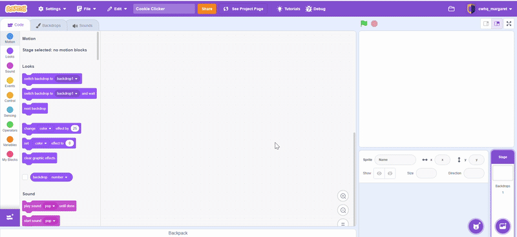Hide sprite with crossed-eye icon
517x237 pixels.
[x=390, y=173]
